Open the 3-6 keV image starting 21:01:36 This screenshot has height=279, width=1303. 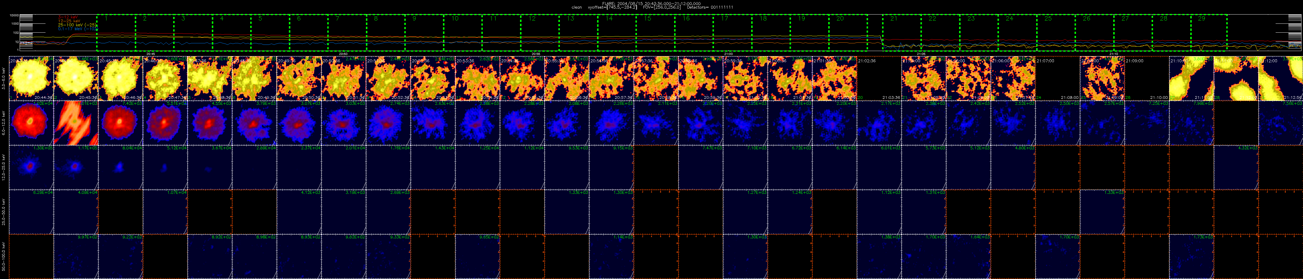(x=834, y=78)
